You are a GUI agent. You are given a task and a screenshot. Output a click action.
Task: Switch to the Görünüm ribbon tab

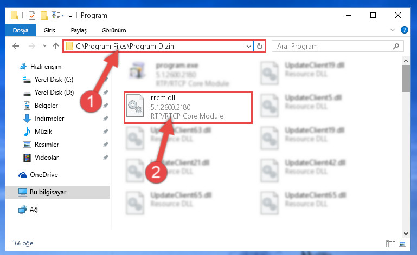coord(114,30)
